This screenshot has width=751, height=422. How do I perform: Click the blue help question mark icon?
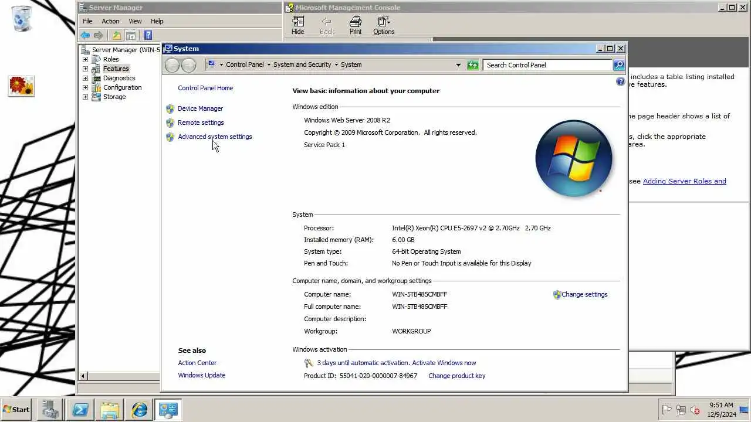click(x=620, y=82)
